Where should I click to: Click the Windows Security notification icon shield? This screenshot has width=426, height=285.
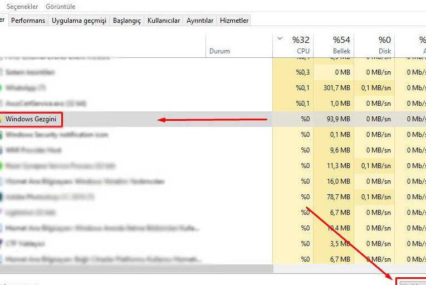pyautogui.click(x=2, y=135)
